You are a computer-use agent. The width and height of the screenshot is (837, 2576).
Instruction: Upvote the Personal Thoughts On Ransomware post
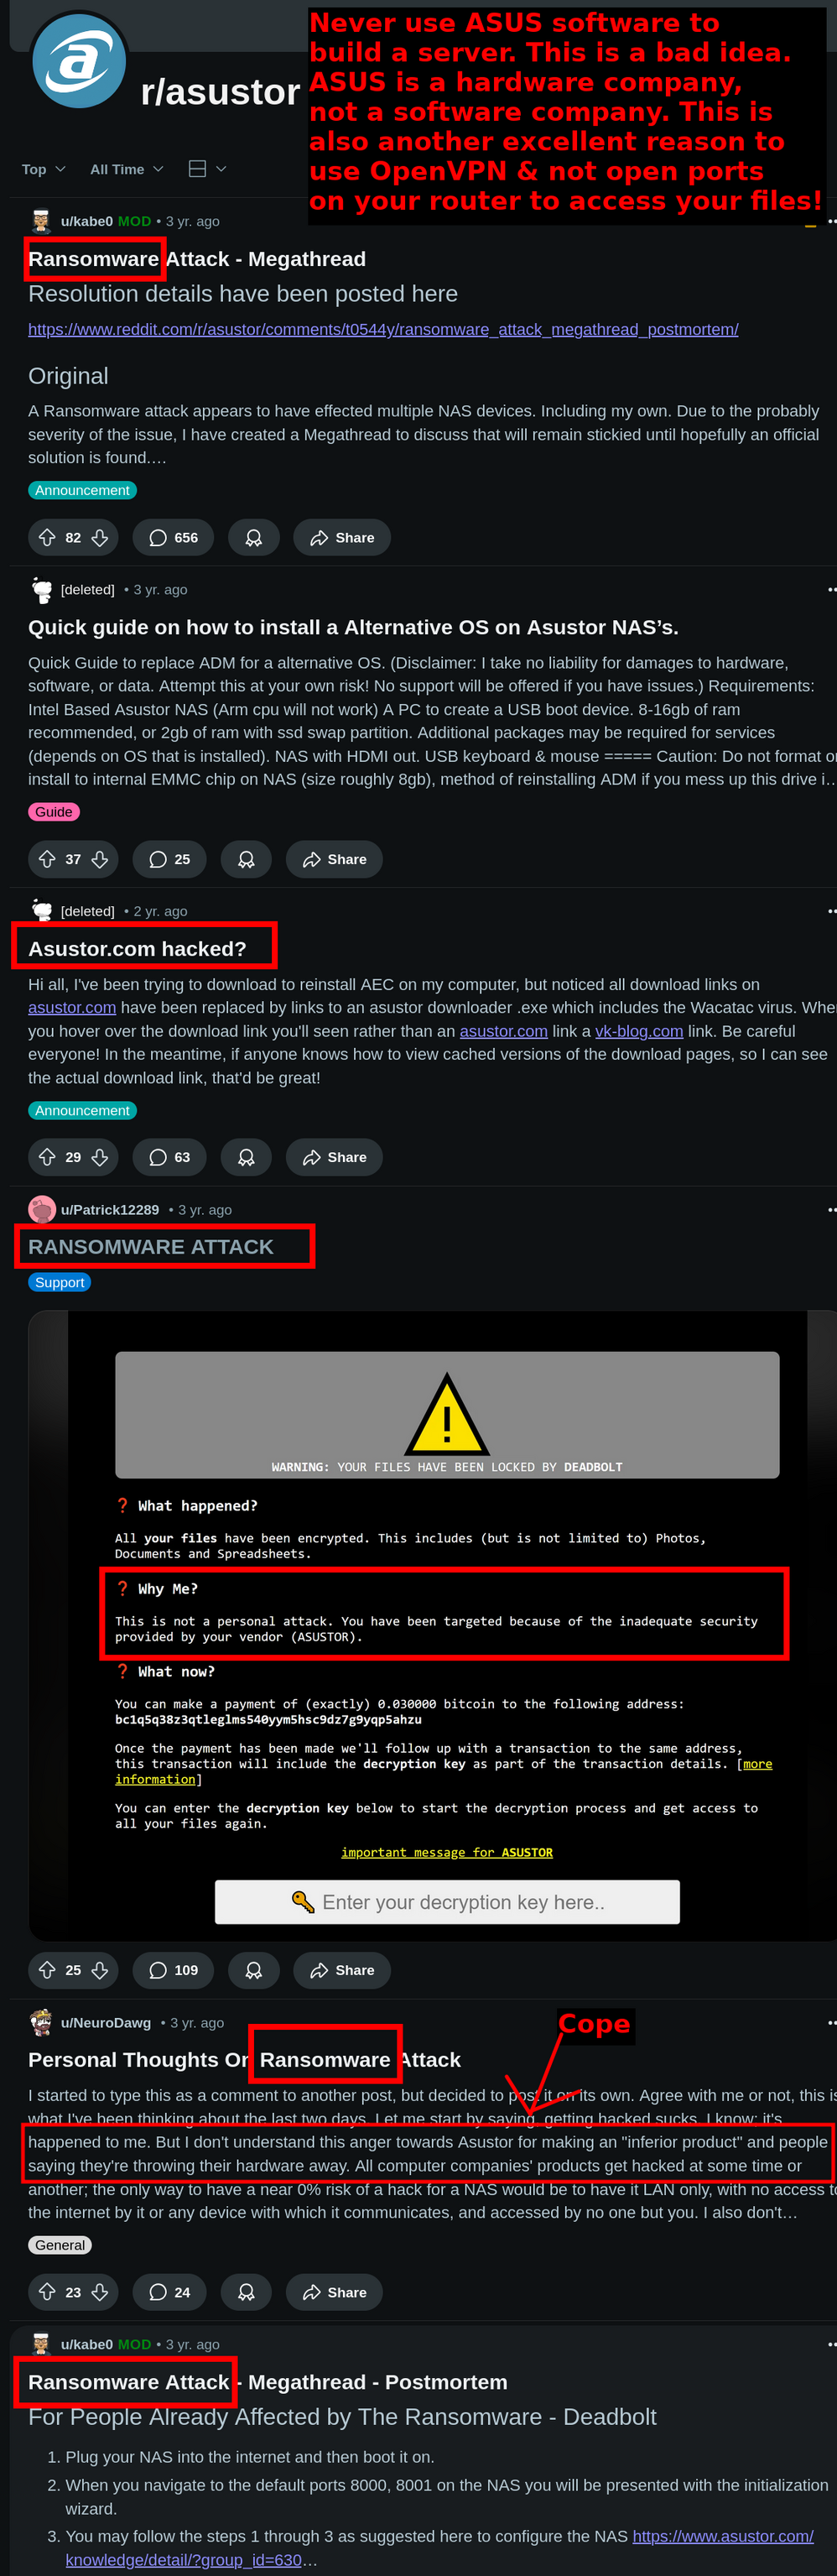tap(47, 2292)
